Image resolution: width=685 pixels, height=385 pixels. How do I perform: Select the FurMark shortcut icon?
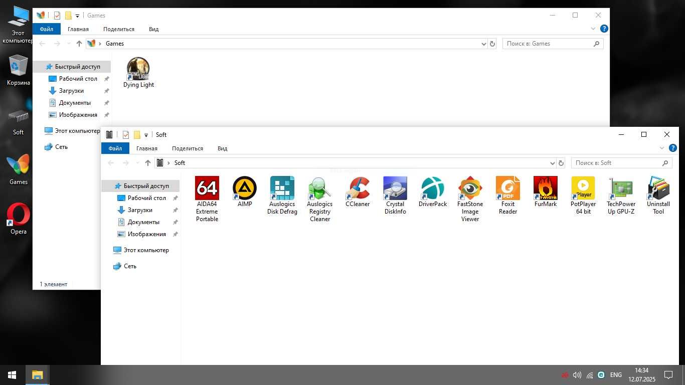coord(546,192)
